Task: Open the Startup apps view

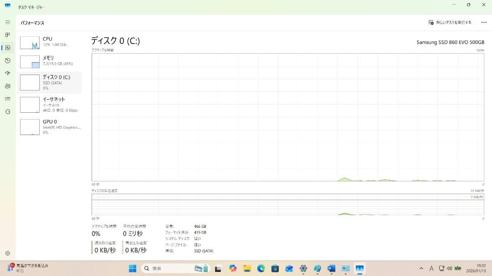Action: pos(7,73)
